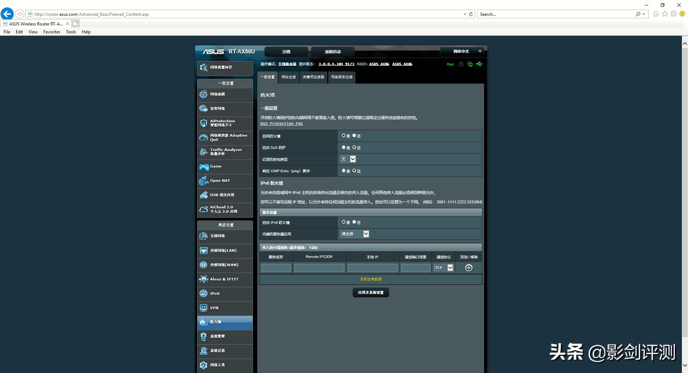Viewport: 688px width, 373px height.
Task: Open the Adaptive QoS gauge icon
Action: click(204, 137)
